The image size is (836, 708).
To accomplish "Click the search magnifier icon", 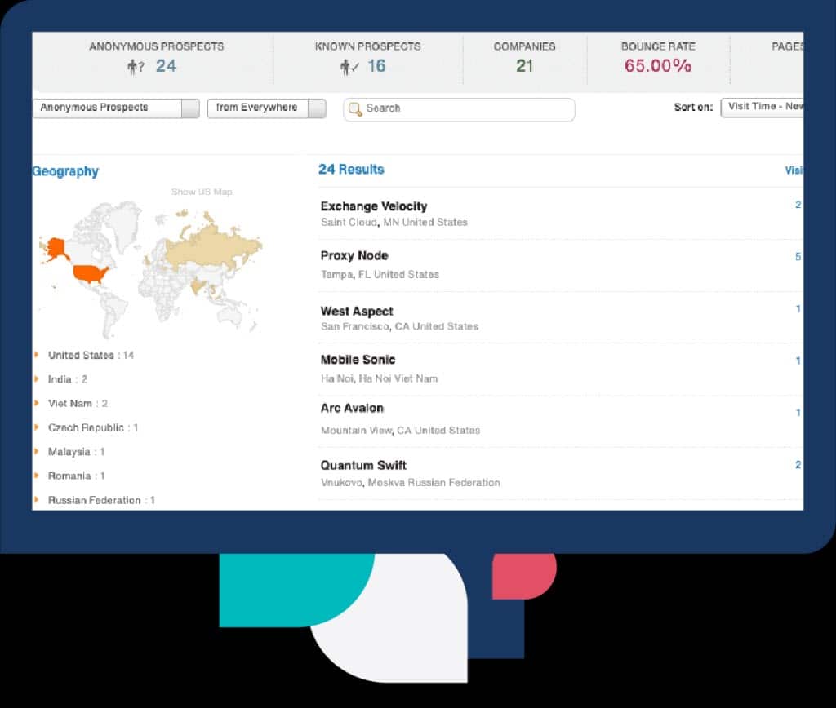I will [x=354, y=109].
